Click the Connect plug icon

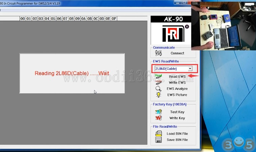pos(159,53)
